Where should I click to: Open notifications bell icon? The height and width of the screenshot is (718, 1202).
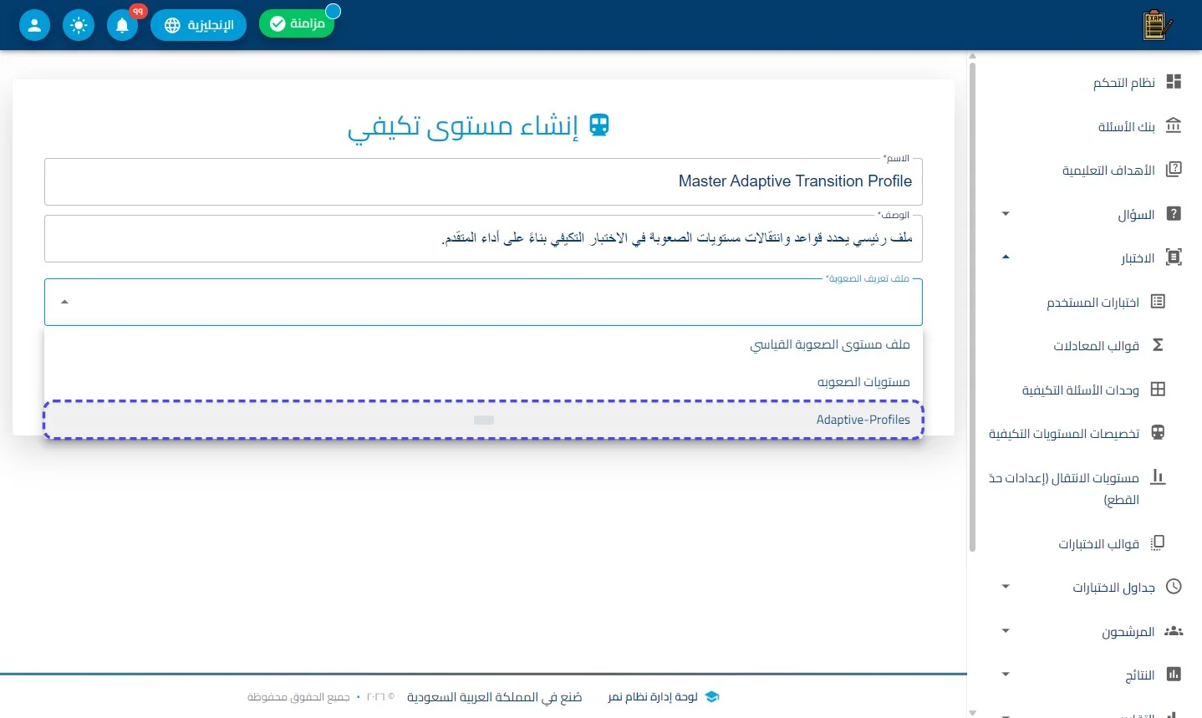(122, 25)
